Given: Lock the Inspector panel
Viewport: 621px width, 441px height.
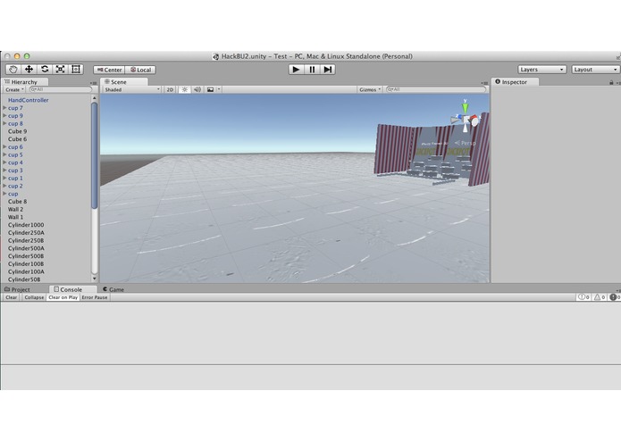Looking at the screenshot, I should (611, 82).
